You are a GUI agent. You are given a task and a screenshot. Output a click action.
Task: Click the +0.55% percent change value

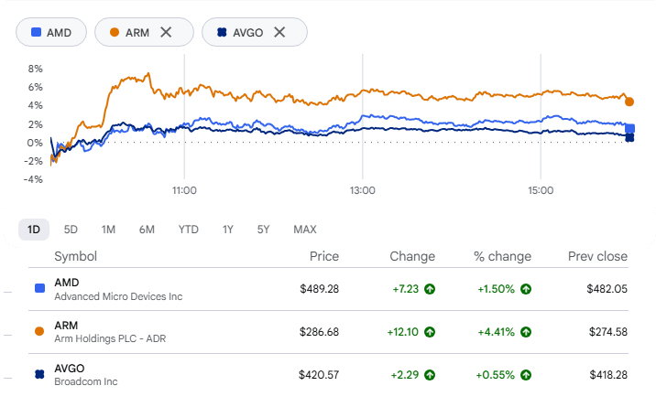pyautogui.click(x=496, y=375)
